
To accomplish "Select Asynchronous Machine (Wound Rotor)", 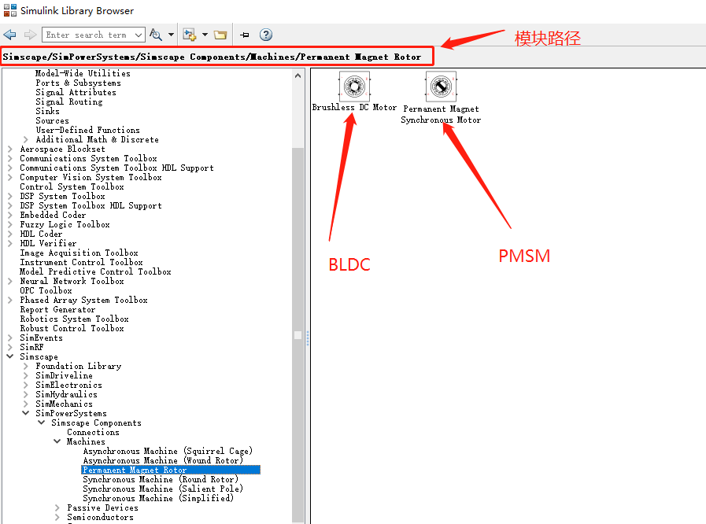I will [163, 460].
